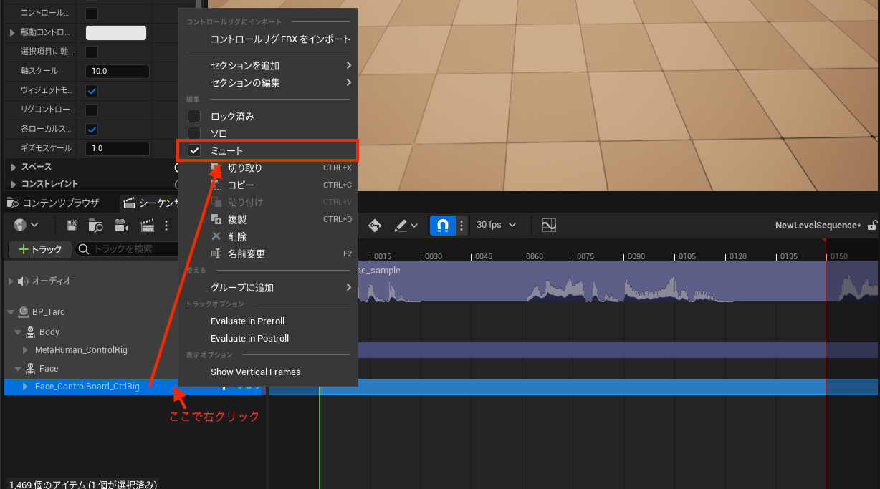Open the 30 fps frame rate dropdown
Image resolution: width=880 pixels, height=489 pixels.
496,225
